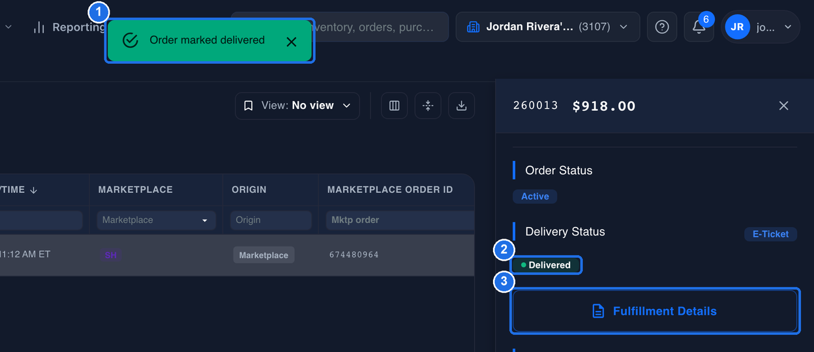Open the Marketplace filter dropdown

(x=156, y=220)
